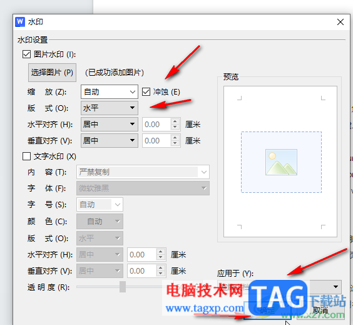Increase picture 垂直对齐 offset with up arrow

175,138
